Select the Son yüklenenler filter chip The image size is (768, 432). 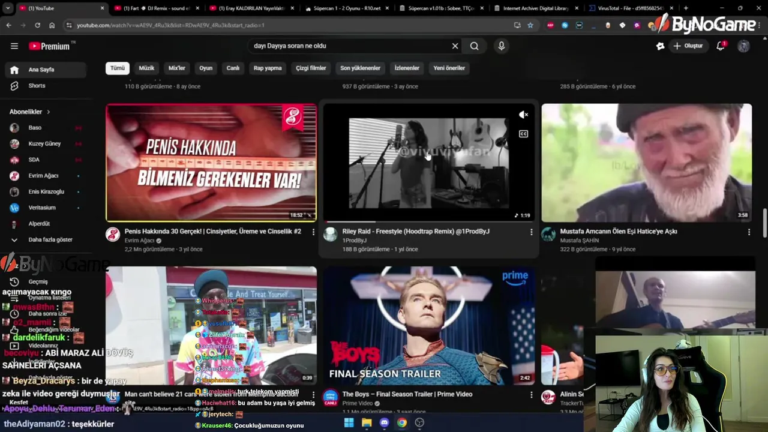tap(360, 68)
